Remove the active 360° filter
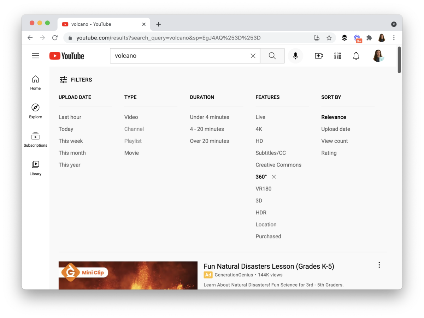The height and width of the screenshot is (318, 424). tap(274, 177)
